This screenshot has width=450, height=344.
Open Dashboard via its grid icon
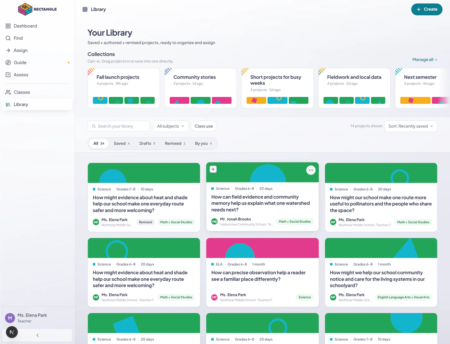[8, 26]
